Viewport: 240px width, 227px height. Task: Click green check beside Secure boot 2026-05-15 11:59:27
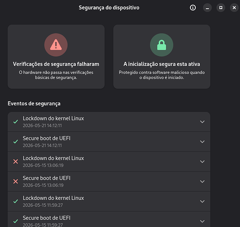15,221
